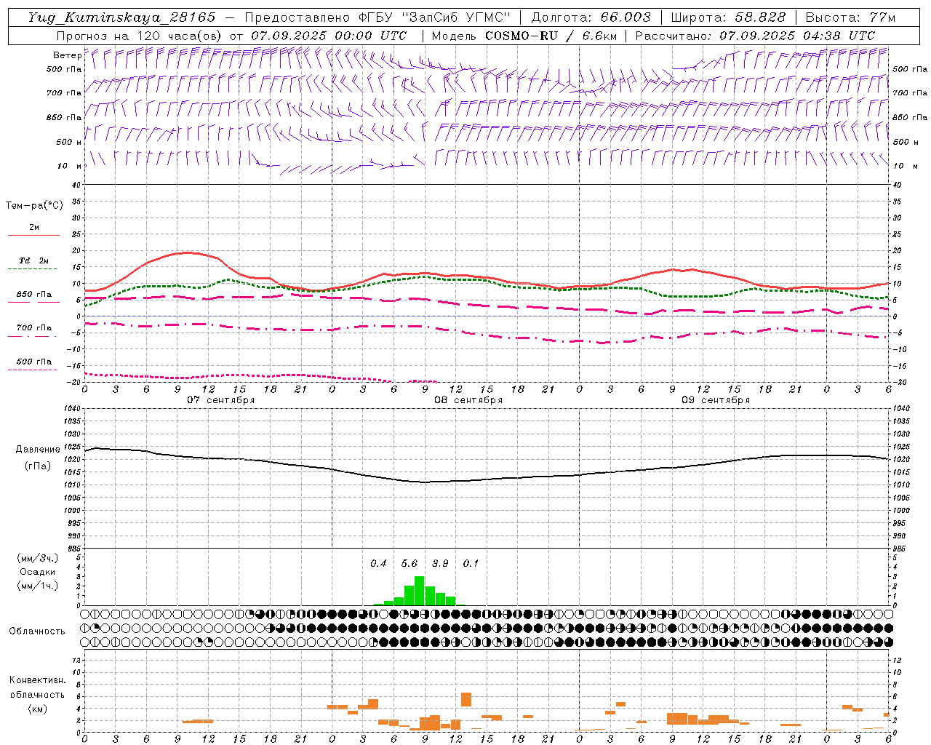Click the 07 сентября date label
This screenshot has height=745, width=931.
[220, 400]
